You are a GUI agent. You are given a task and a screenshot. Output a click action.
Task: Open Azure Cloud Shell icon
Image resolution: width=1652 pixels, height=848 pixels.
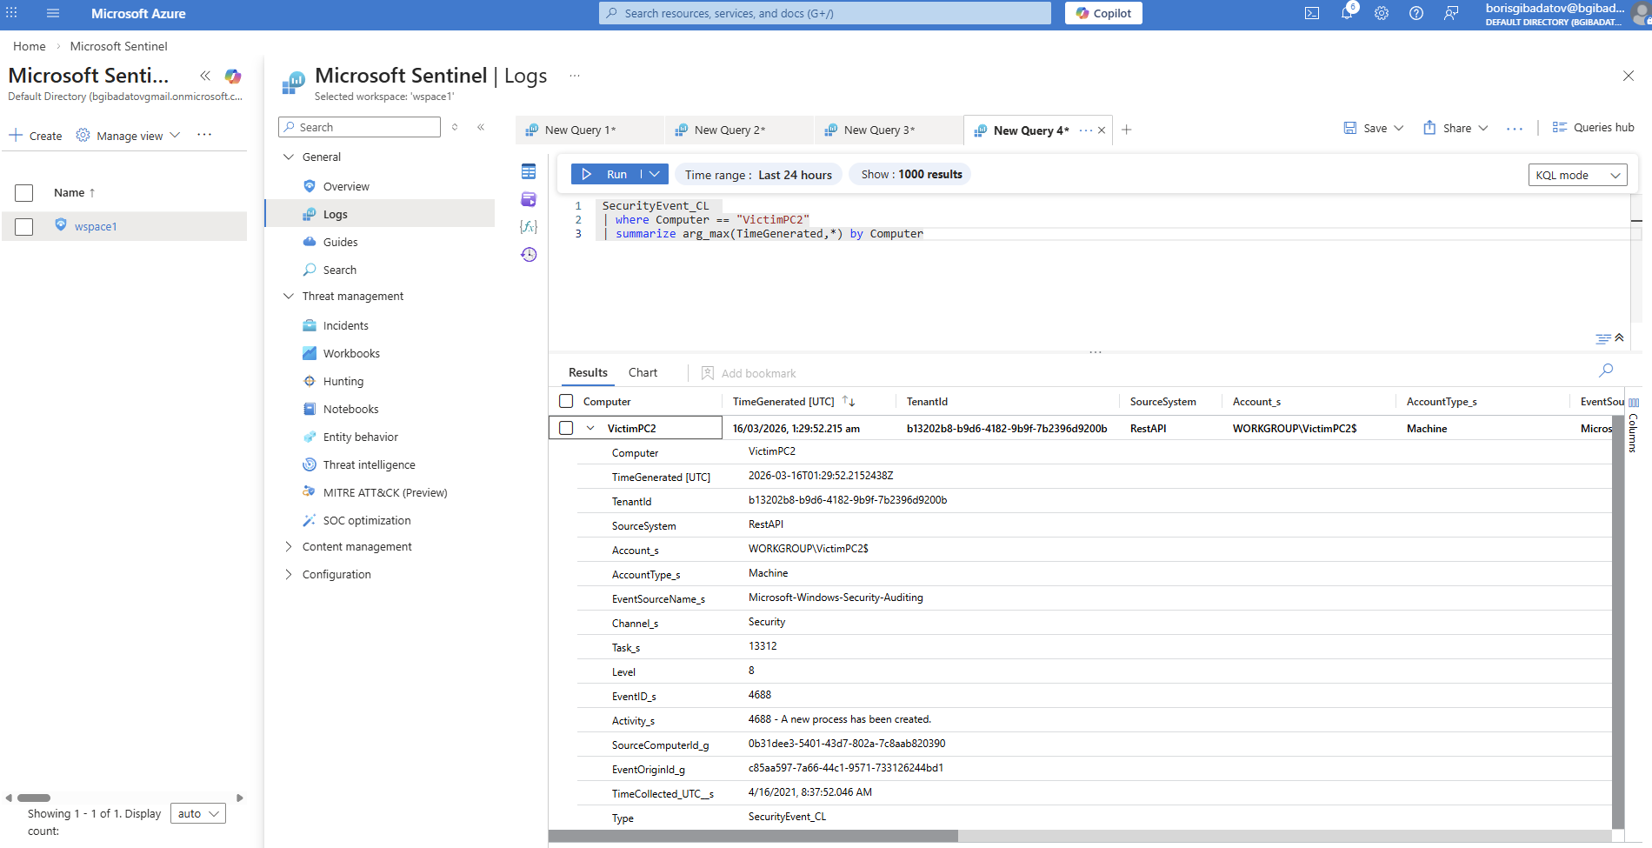tap(1312, 14)
